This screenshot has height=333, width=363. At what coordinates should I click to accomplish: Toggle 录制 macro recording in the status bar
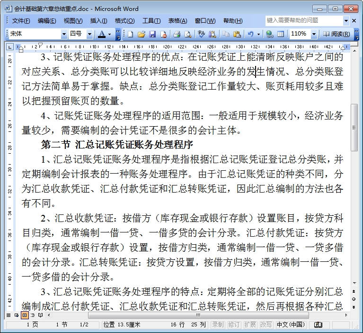pyautogui.click(x=218, y=324)
